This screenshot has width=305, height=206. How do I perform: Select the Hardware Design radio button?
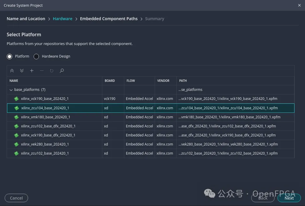tap(36, 56)
